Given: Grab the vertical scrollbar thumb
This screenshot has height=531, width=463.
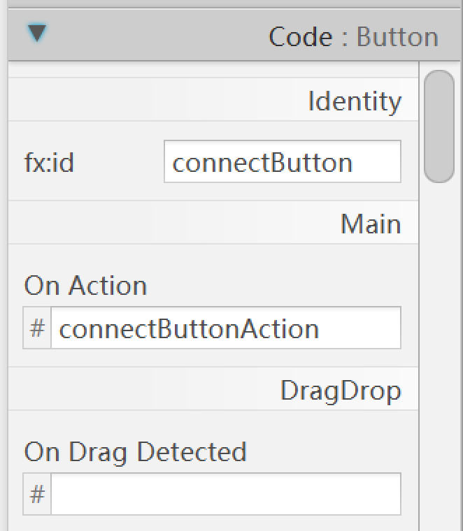Looking at the screenshot, I should (x=439, y=126).
